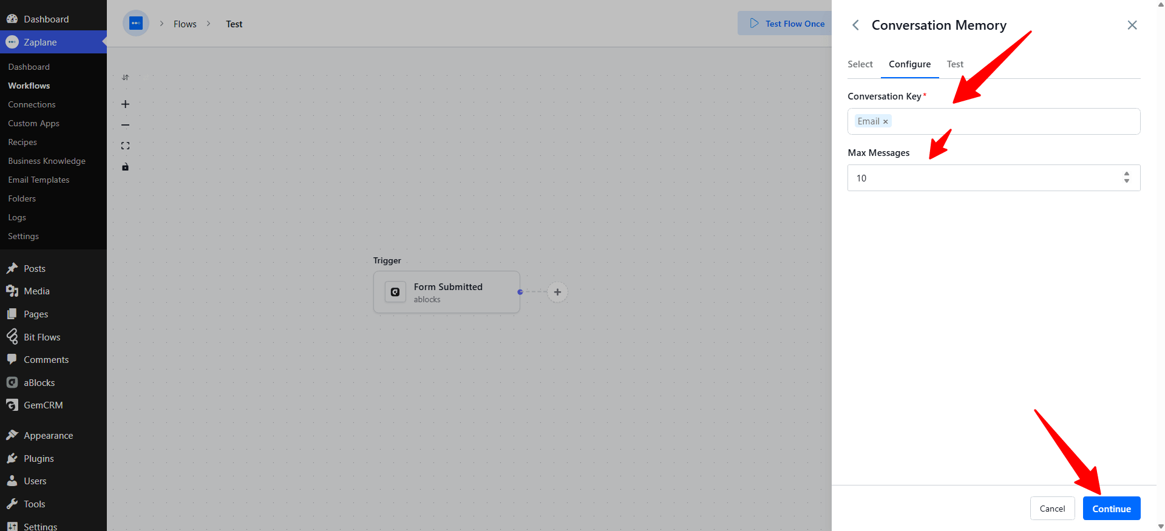Image resolution: width=1165 pixels, height=531 pixels.
Task: Open Folders in the sidebar
Action: 22,198
